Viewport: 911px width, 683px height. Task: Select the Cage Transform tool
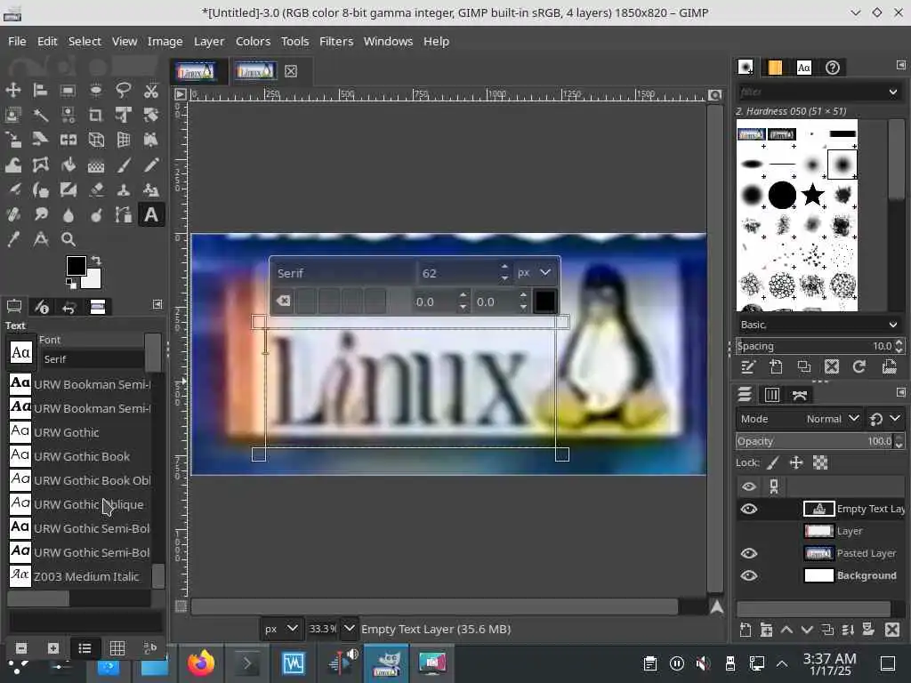[40, 165]
